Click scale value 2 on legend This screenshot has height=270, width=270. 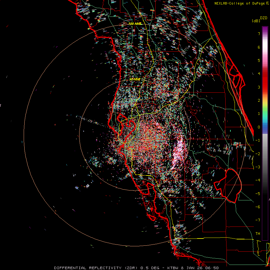pos(259,100)
